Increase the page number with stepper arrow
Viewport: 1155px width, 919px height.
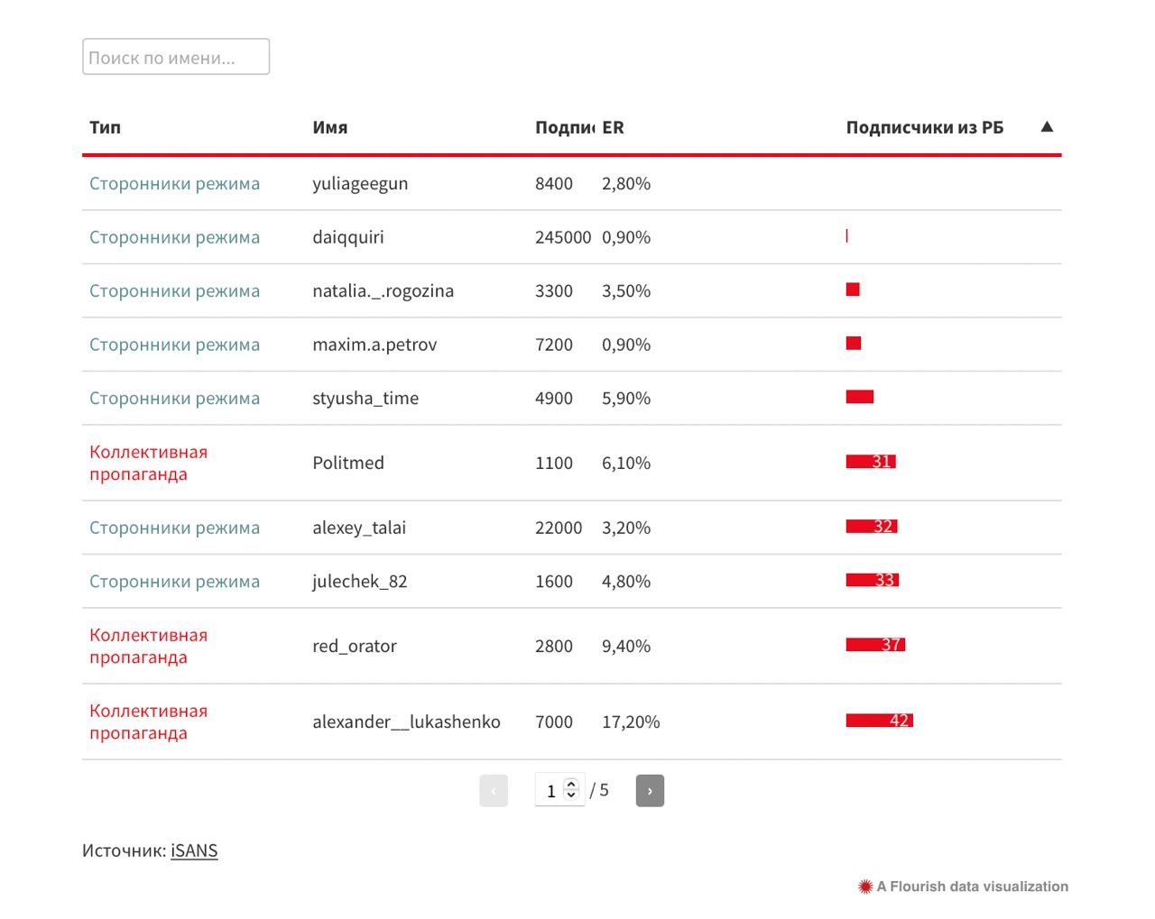click(571, 785)
